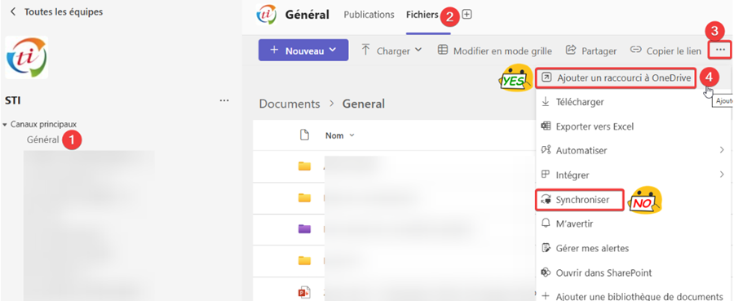Open the toolbar overflow ellipsis menu
Viewport: 734px width, 301px height.
720,50
